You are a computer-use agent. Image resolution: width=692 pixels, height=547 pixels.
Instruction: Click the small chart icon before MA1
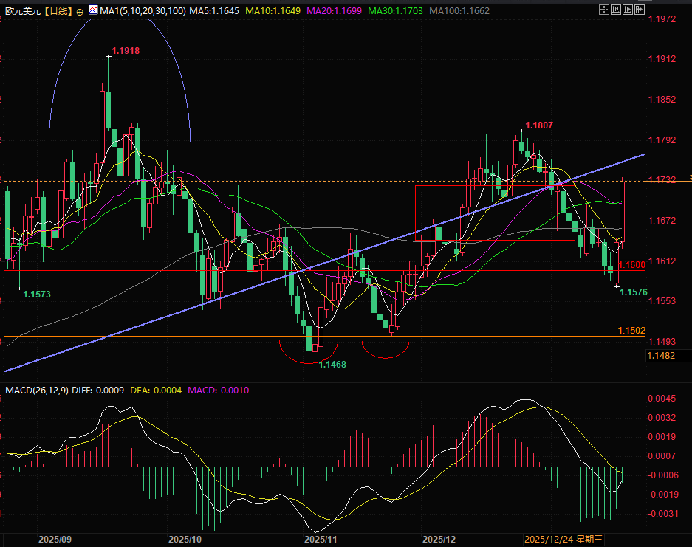[x=92, y=11]
